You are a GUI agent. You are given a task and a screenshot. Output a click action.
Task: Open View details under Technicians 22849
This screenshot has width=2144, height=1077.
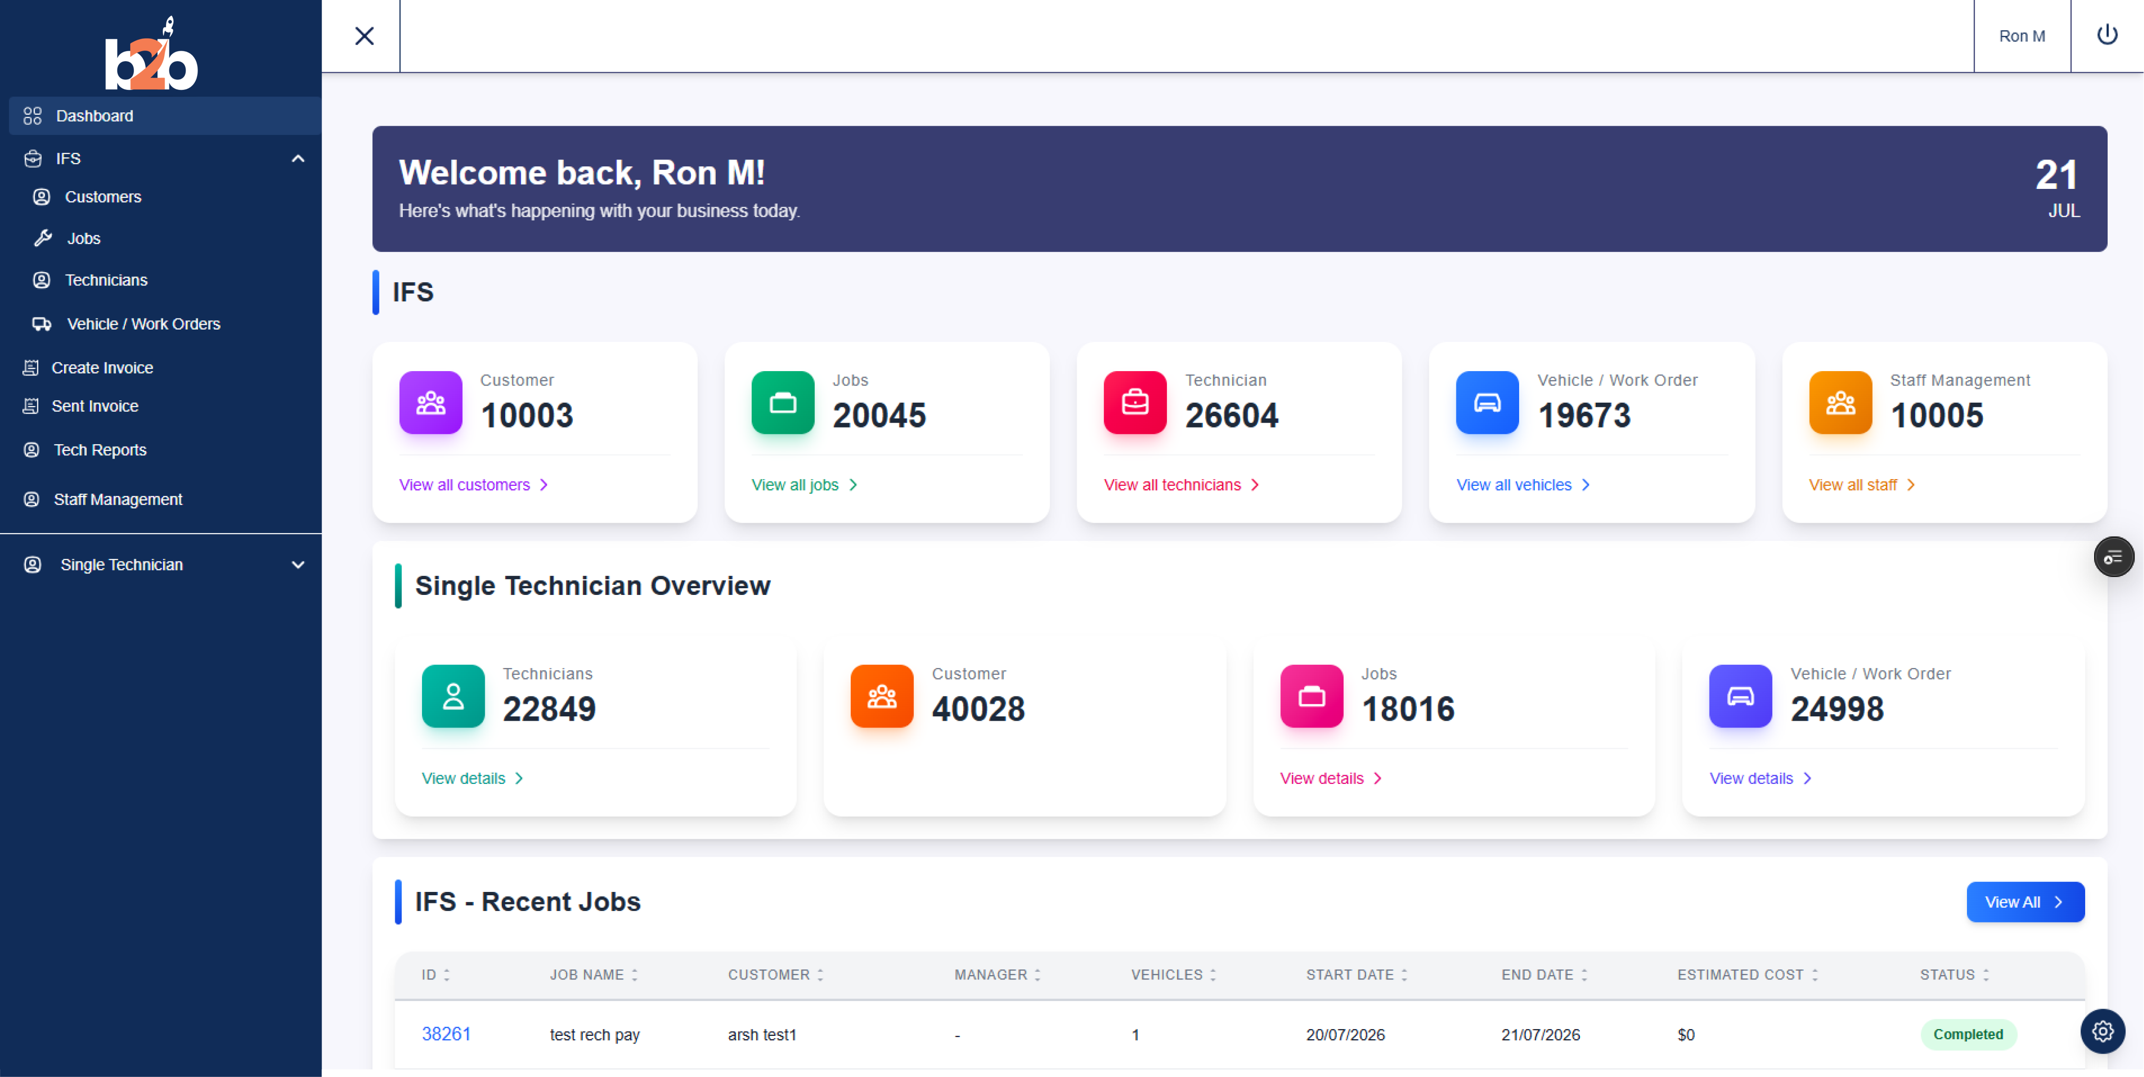[473, 778]
